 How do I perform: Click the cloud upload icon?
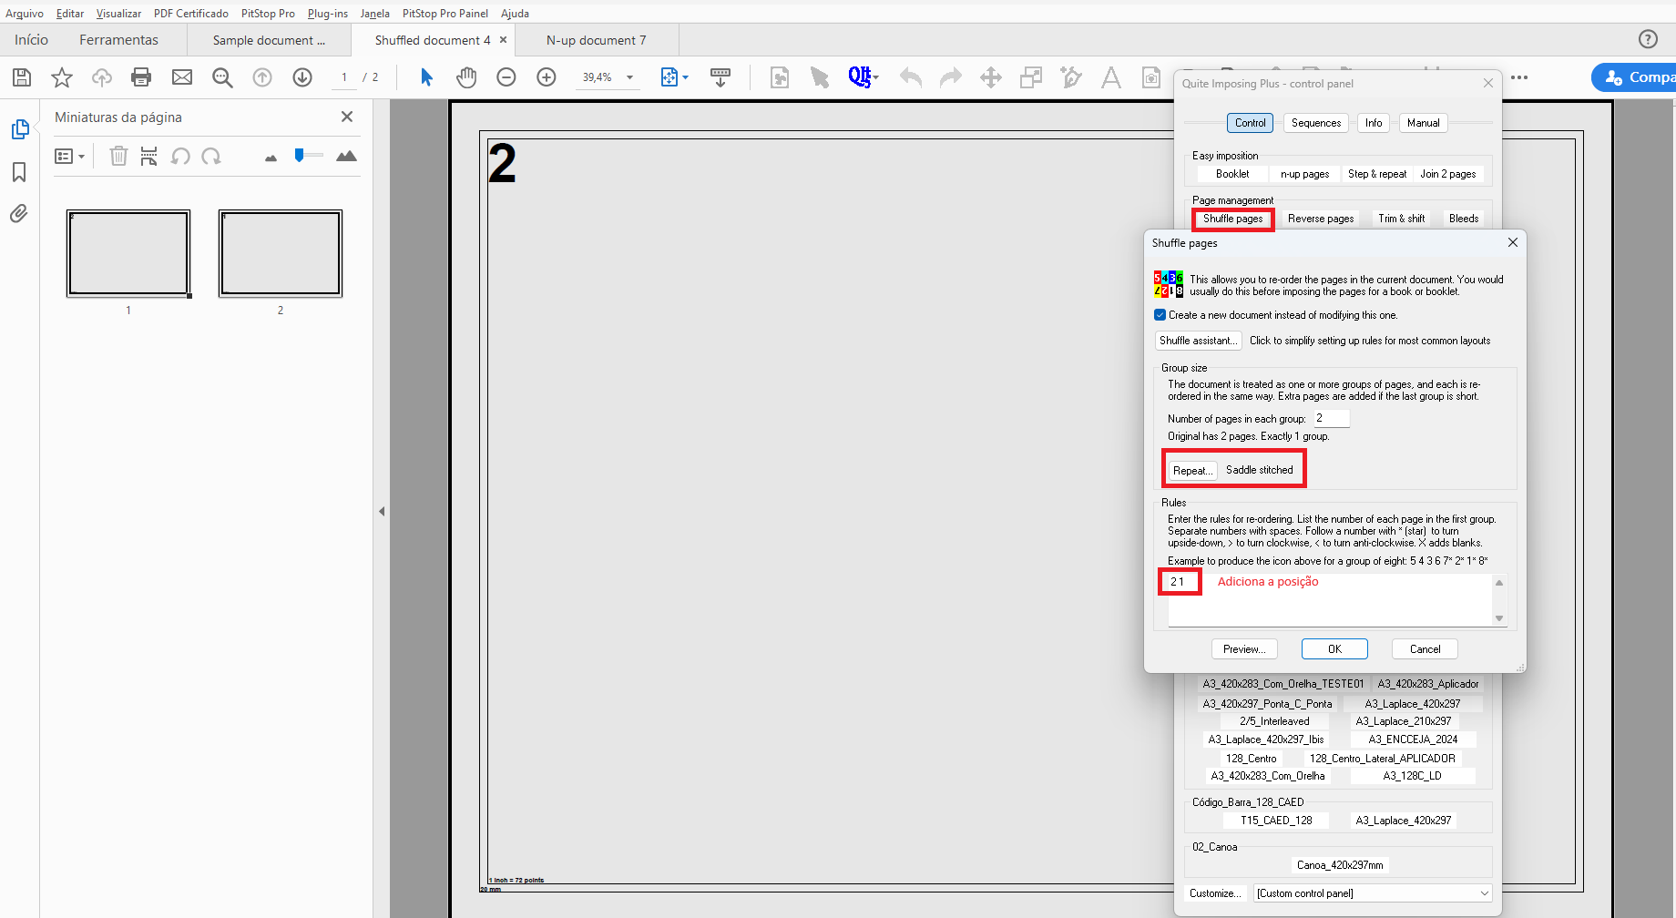point(102,77)
